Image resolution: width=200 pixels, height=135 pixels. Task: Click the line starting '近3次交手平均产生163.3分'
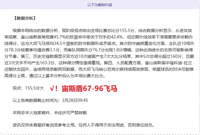tap(98, 63)
